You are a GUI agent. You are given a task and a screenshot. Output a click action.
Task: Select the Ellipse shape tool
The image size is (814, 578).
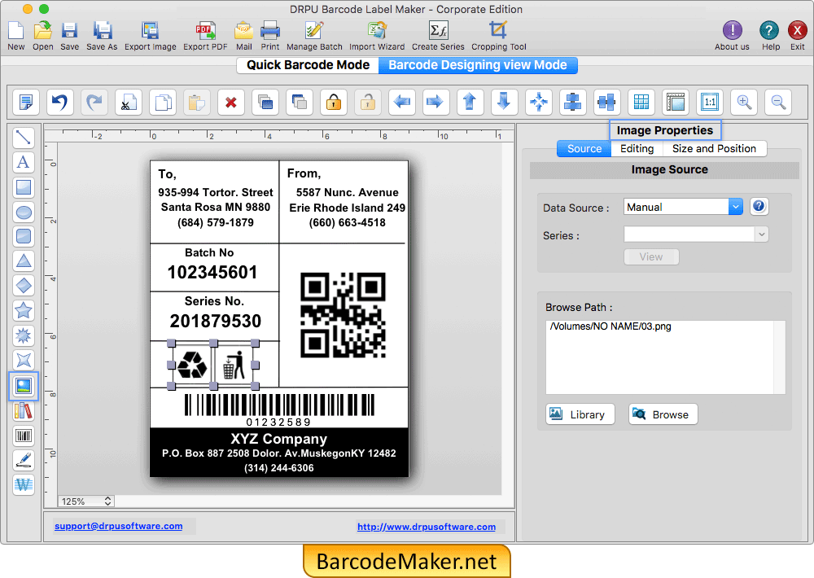24,212
